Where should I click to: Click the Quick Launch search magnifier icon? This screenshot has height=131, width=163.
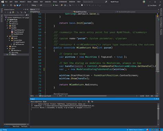tap(106, 2)
